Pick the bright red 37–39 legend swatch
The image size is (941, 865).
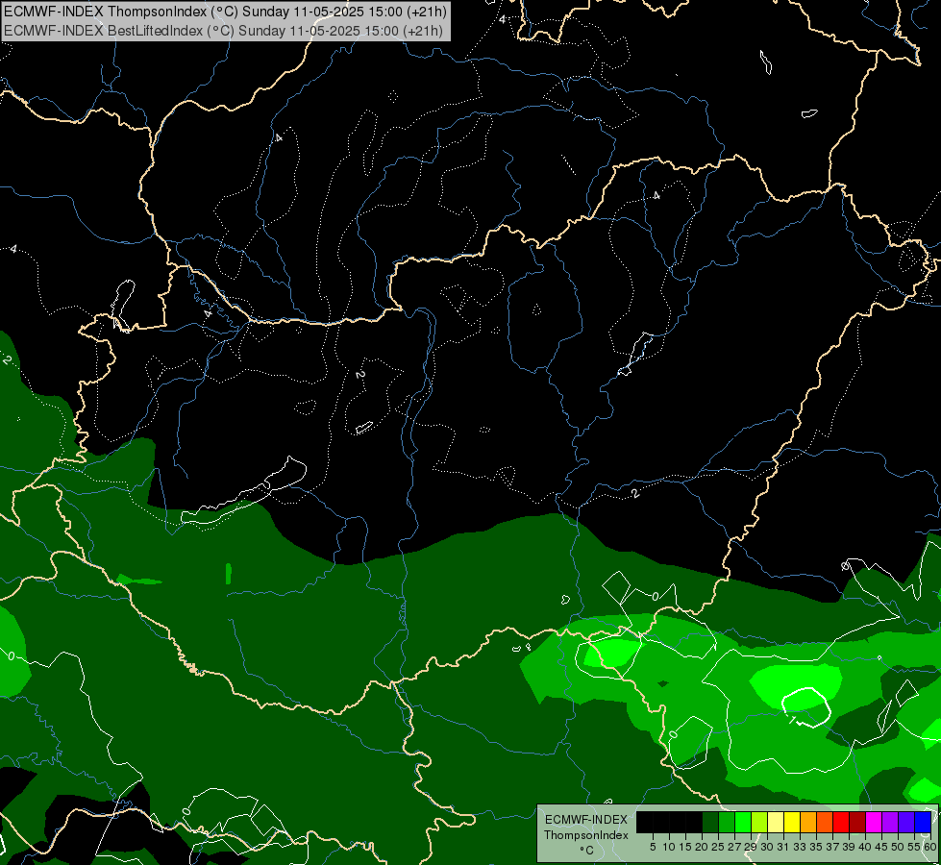pyautogui.click(x=841, y=822)
